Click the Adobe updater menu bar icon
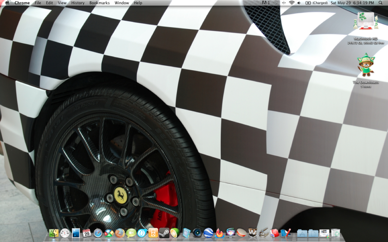 click(266, 3)
